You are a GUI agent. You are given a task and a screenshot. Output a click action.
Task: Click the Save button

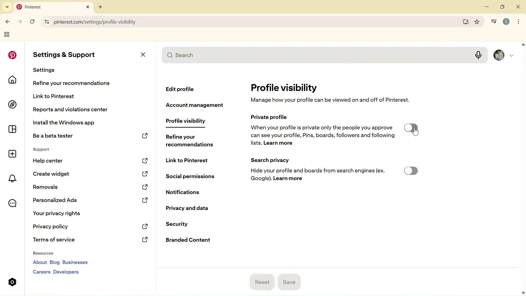(x=289, y=282)
